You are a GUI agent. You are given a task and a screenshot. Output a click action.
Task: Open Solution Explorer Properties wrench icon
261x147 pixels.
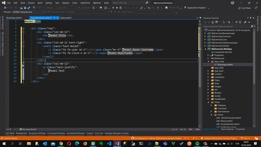[x=245, y=22]
